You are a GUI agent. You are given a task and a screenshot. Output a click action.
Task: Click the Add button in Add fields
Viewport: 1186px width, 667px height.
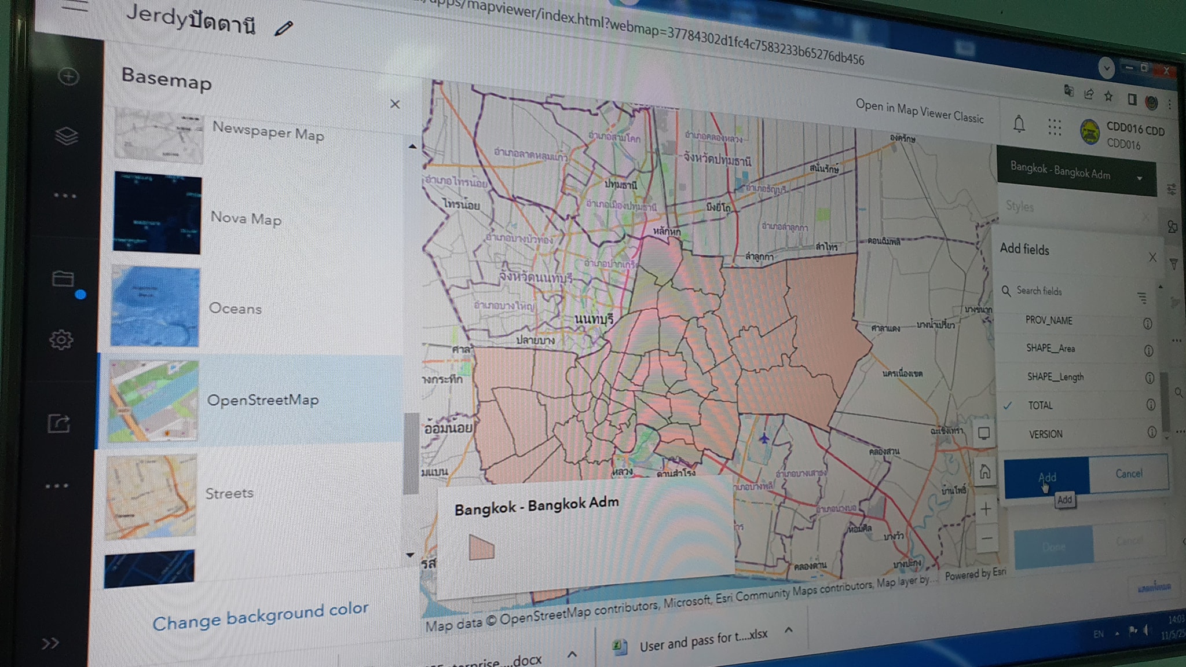[x=1046, y=477]
